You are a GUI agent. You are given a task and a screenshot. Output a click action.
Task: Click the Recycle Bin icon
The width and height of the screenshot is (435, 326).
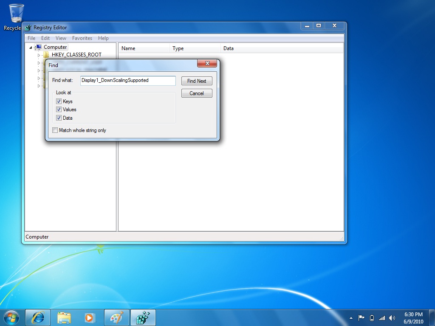pyautogui.click(x=15, y=13)
